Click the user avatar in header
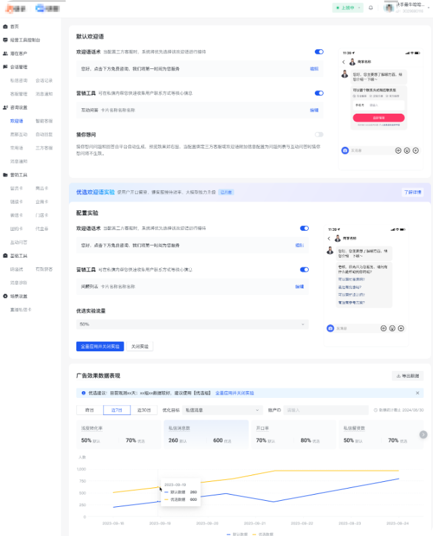433x536 pixels. 389,7
